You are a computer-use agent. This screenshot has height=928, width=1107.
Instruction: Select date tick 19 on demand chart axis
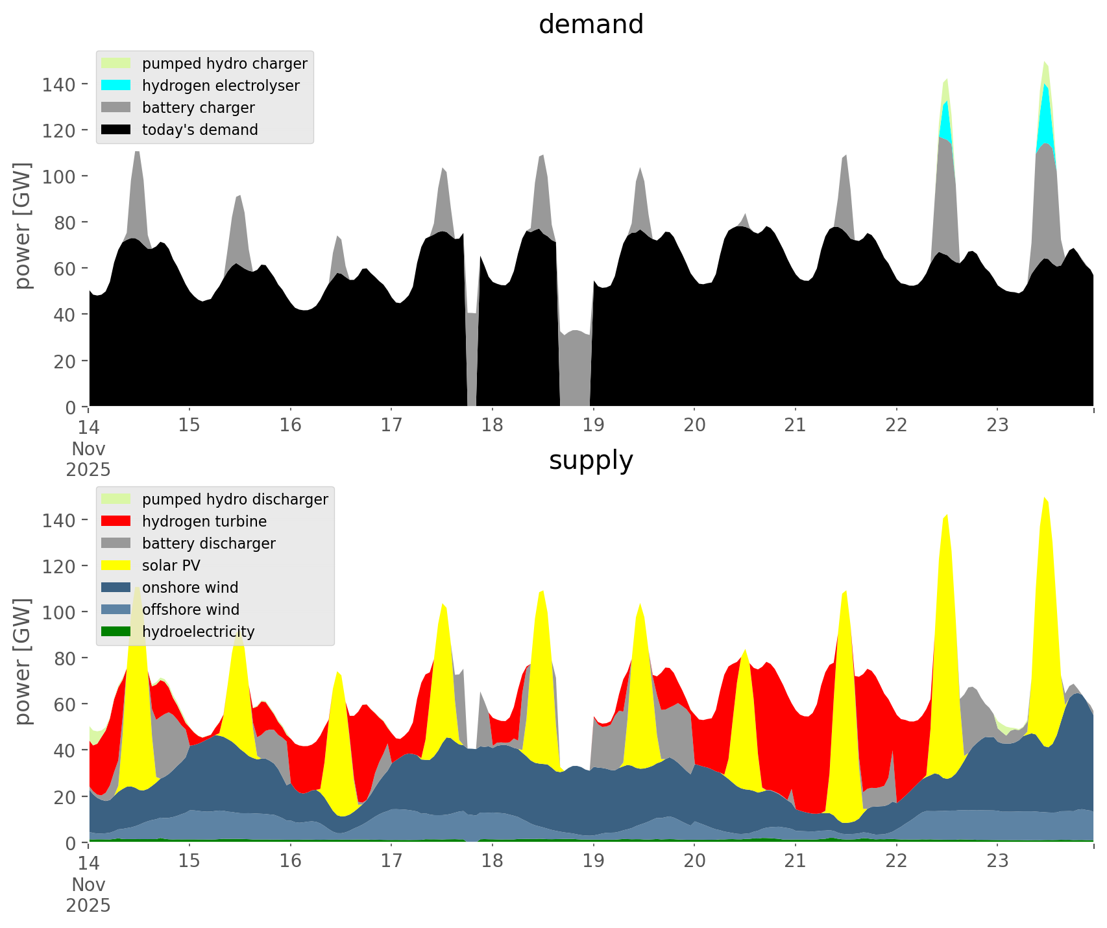pos(593,425)
